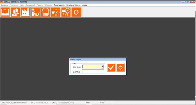
Task: Click the Acesso Seguro dialog title bar
Action: click(98, 60)
